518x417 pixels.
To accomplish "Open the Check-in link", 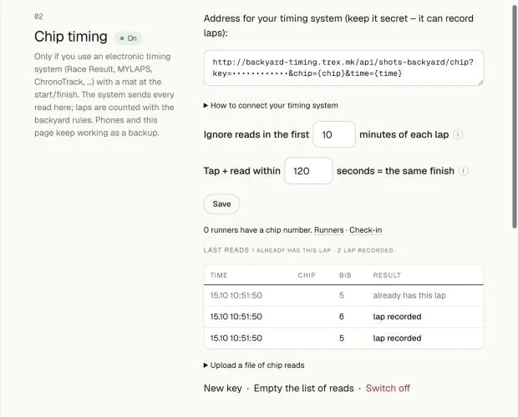I will [x=365, y=230].
